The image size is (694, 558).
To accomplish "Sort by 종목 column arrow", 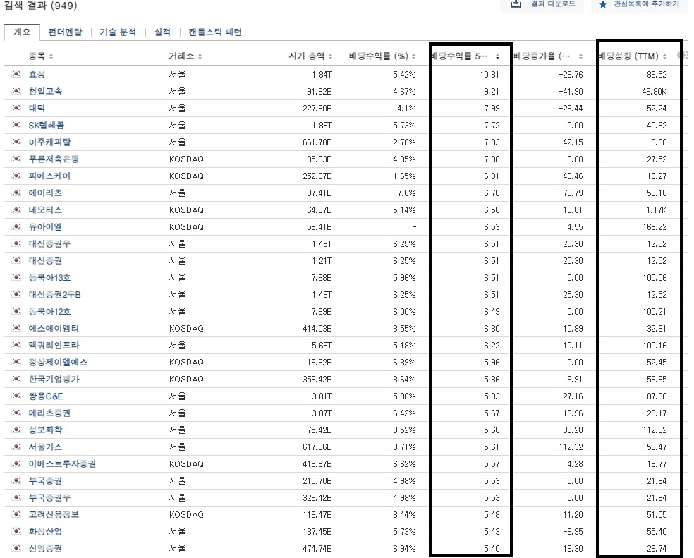I will click(x=51, y=56).
